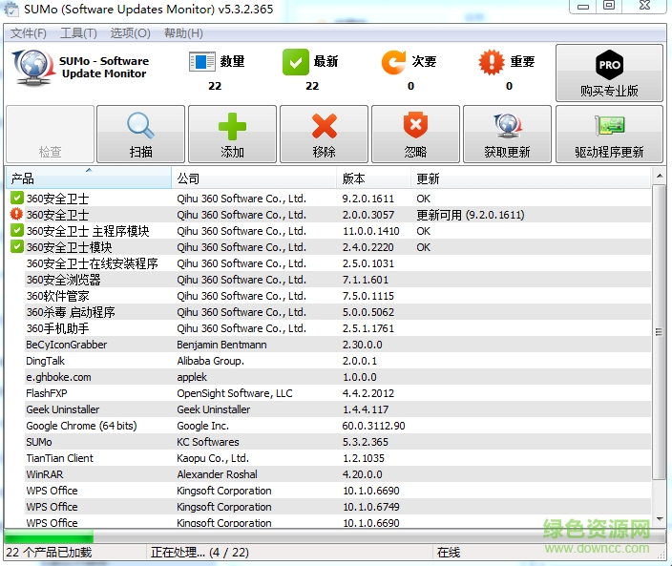Click the red alert icon beside version 2.0.0.3057
The height and width of the screenshot is (566, 672).
17,215
